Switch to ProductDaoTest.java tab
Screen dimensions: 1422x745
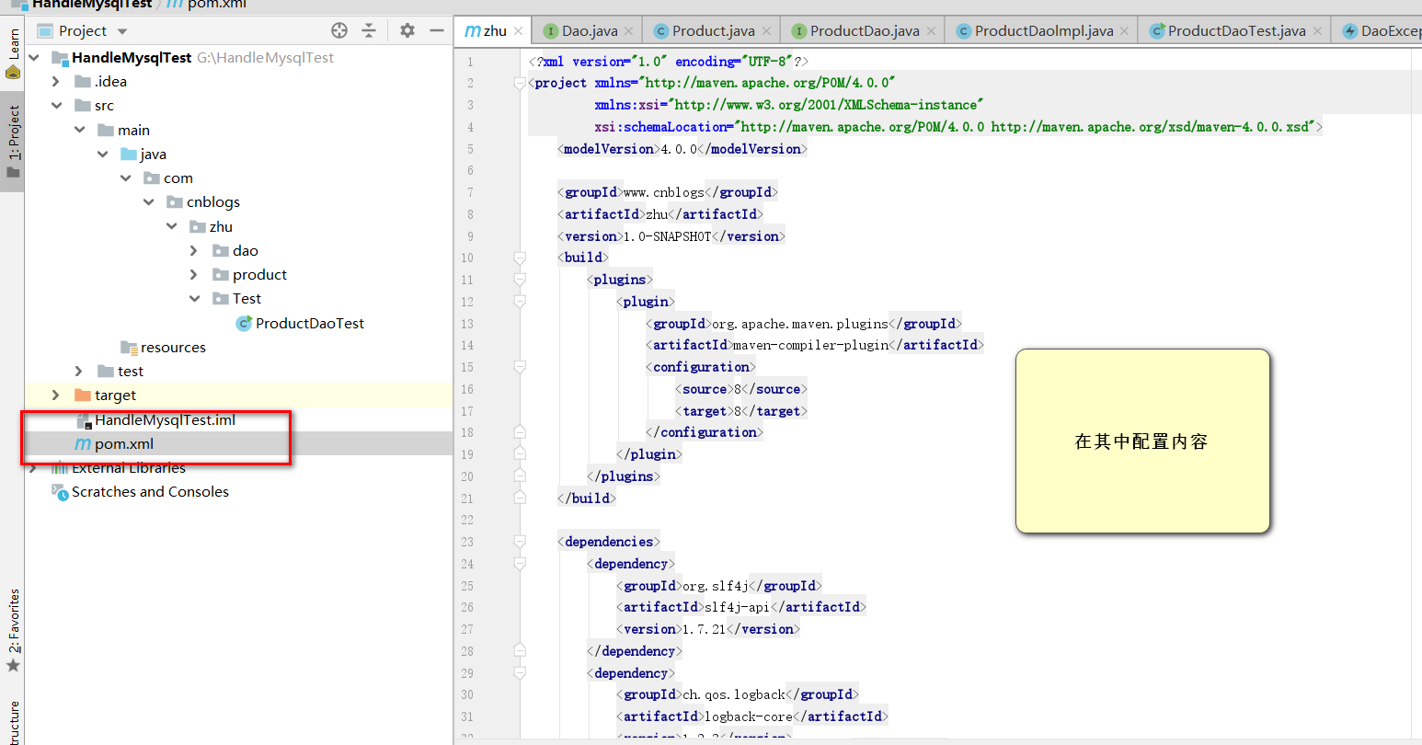[1236, 30]
